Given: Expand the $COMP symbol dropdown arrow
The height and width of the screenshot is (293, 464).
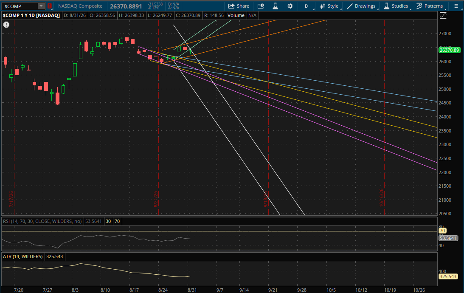Looking at the screenshot, I should 41,6.
